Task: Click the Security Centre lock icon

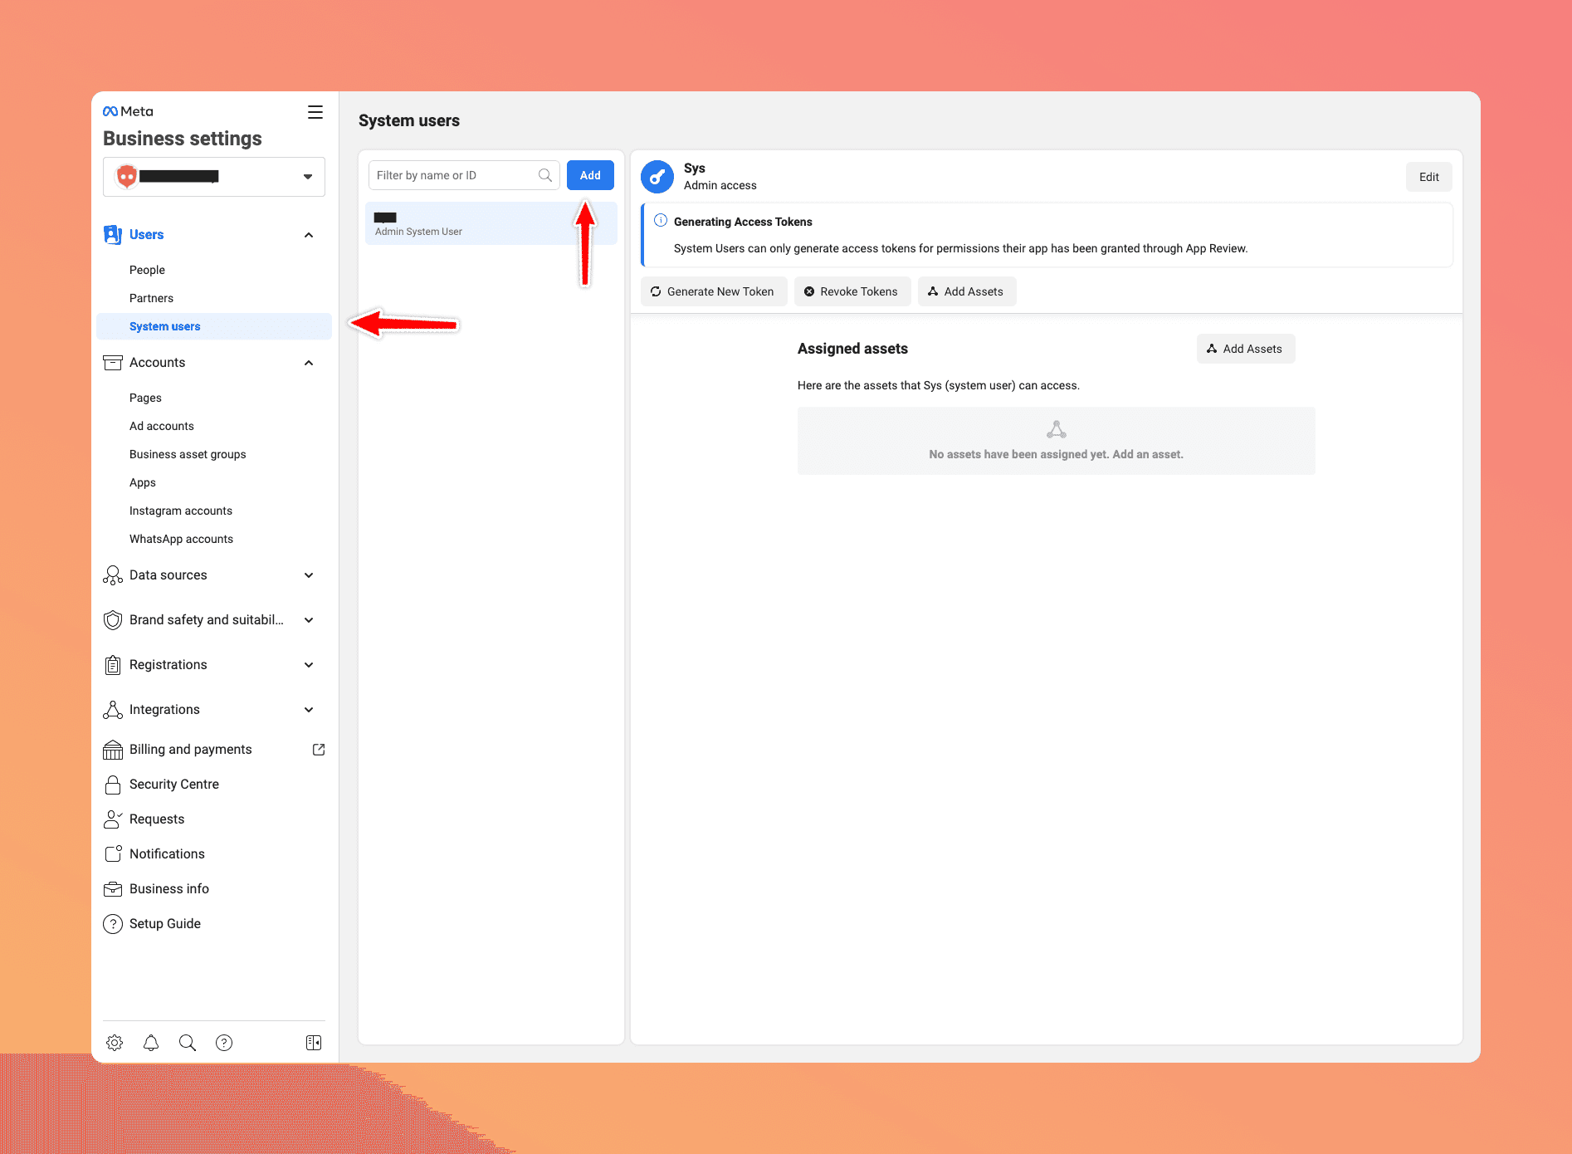Action: (x=113, y=785)
